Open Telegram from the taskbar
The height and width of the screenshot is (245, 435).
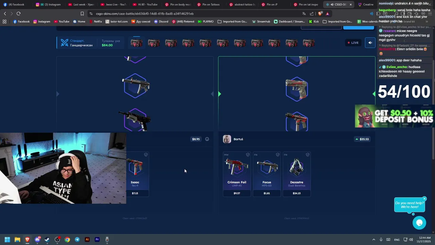click(x=77, y=240)
